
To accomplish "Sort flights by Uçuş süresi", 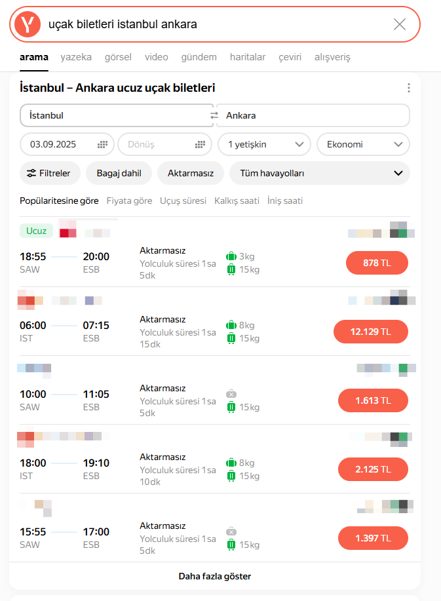I will click(x=183, y=201).
